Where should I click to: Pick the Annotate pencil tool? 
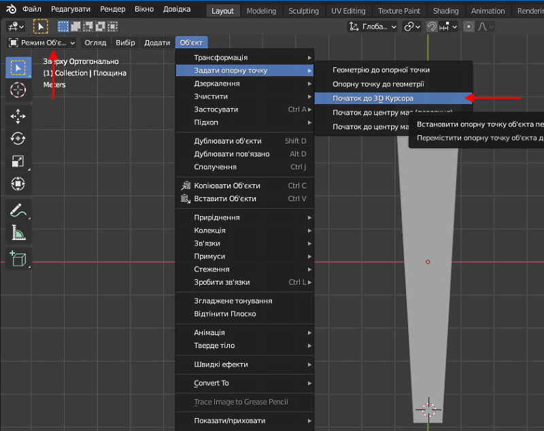(x=18, y=211)
